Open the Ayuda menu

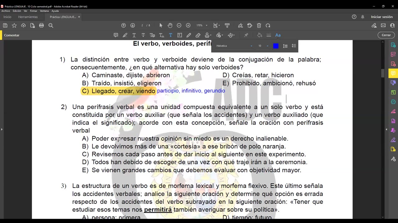click(55, 11)
